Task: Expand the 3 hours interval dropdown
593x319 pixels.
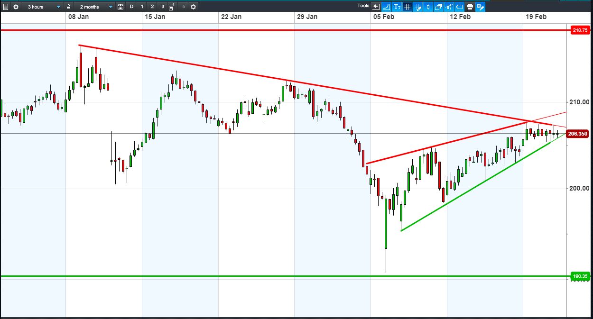Action: pos(43,7)
